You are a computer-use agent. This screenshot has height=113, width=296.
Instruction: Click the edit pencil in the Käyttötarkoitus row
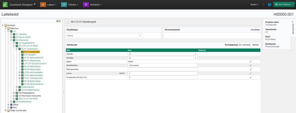click(x=251, y=66)
